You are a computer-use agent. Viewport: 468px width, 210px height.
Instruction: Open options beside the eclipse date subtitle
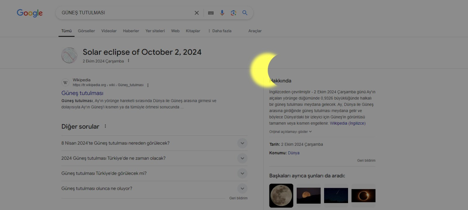pos(128,61)
